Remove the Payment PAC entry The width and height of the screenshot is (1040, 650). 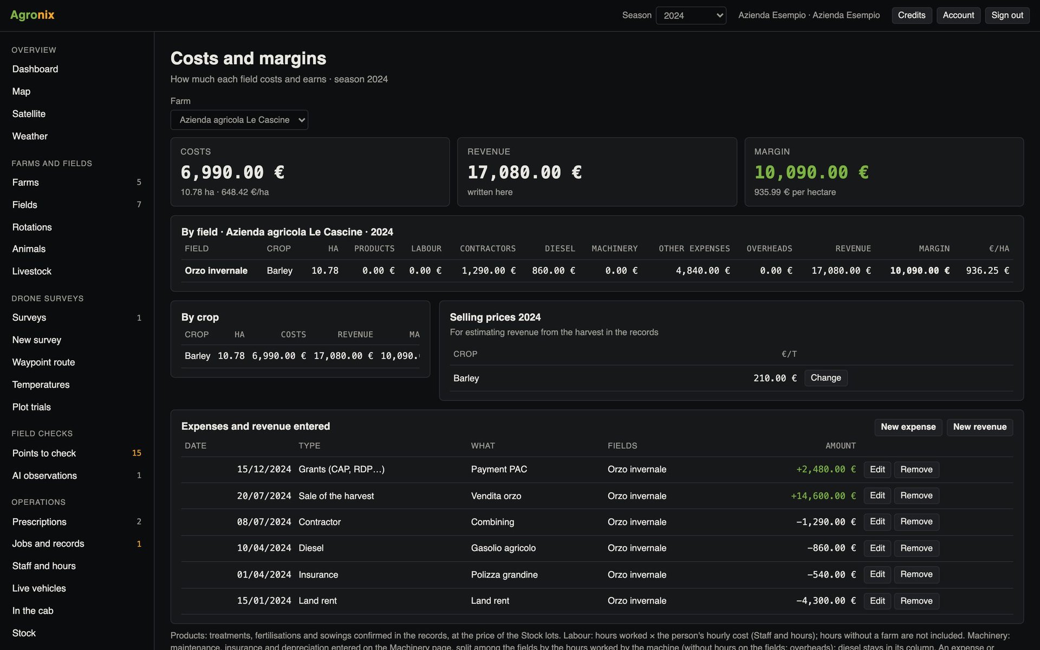coord(916,470)
